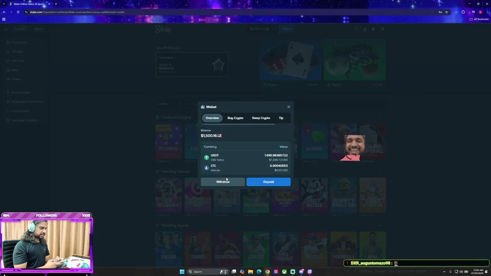The height and width of the screenshot is (276, 491).
Task: Click the microphone tray icon
Action: (450, 272)
